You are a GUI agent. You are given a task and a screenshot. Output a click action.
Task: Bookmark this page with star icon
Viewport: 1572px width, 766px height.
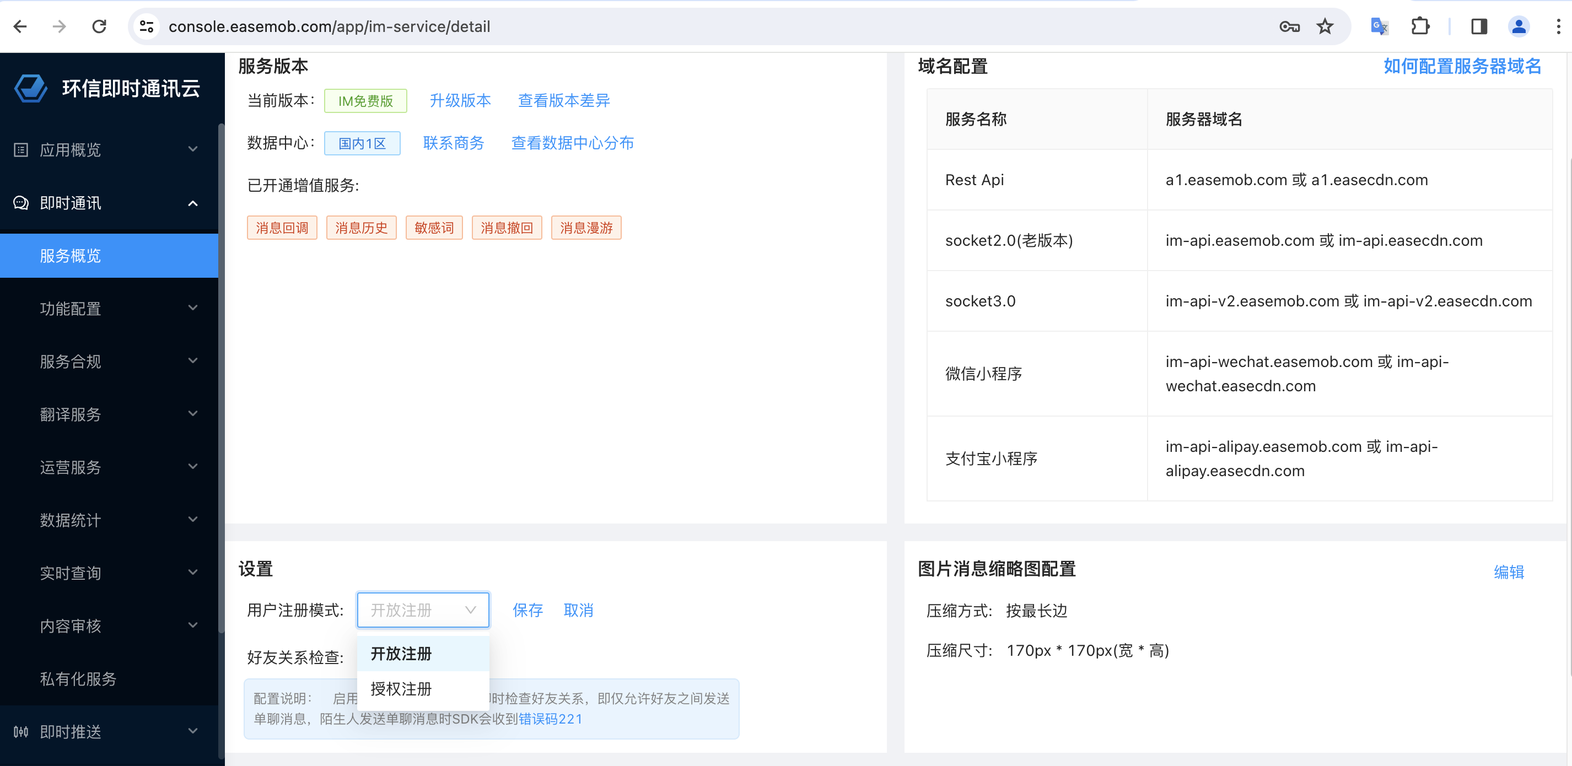click(1325, 26)
